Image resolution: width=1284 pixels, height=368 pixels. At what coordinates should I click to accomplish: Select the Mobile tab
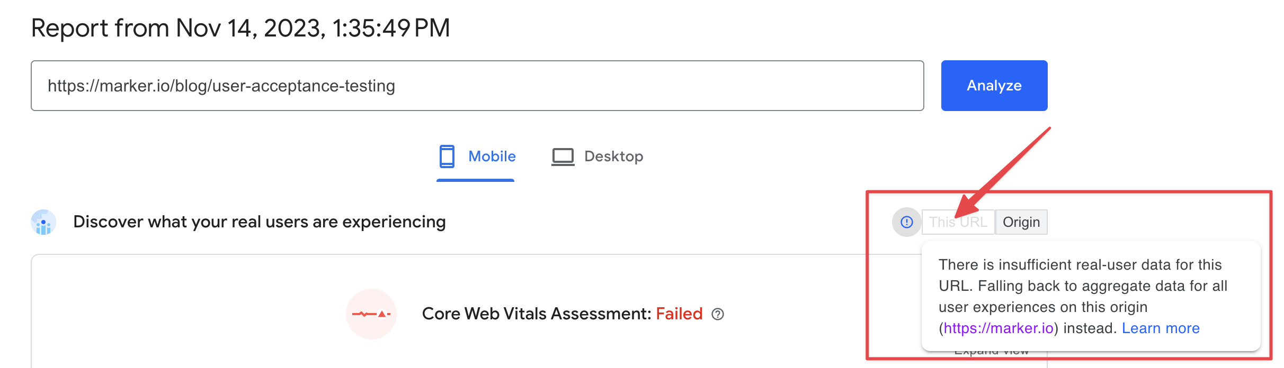[x=476, y=157]
